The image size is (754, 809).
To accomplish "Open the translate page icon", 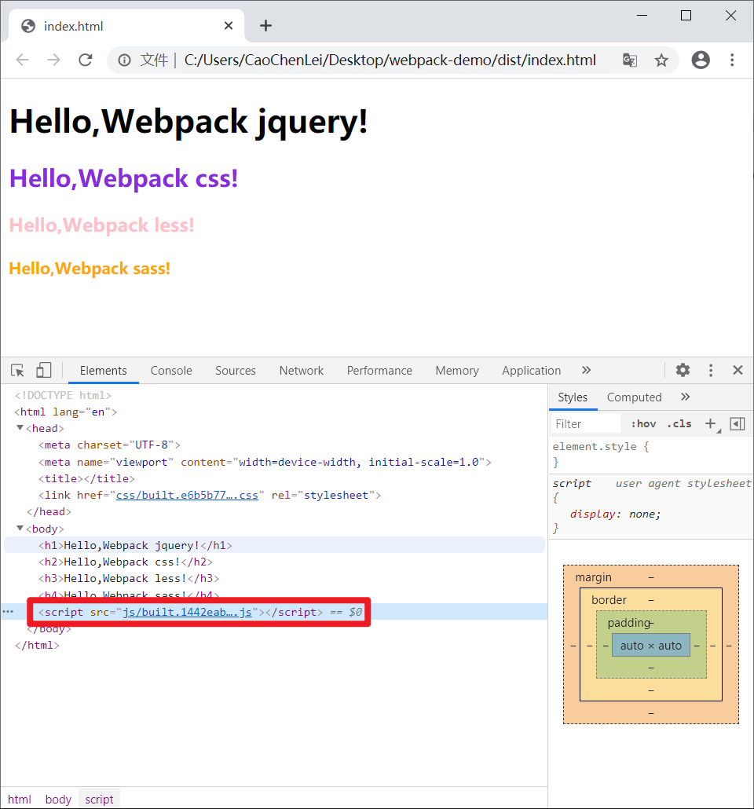I will (630, 60).
